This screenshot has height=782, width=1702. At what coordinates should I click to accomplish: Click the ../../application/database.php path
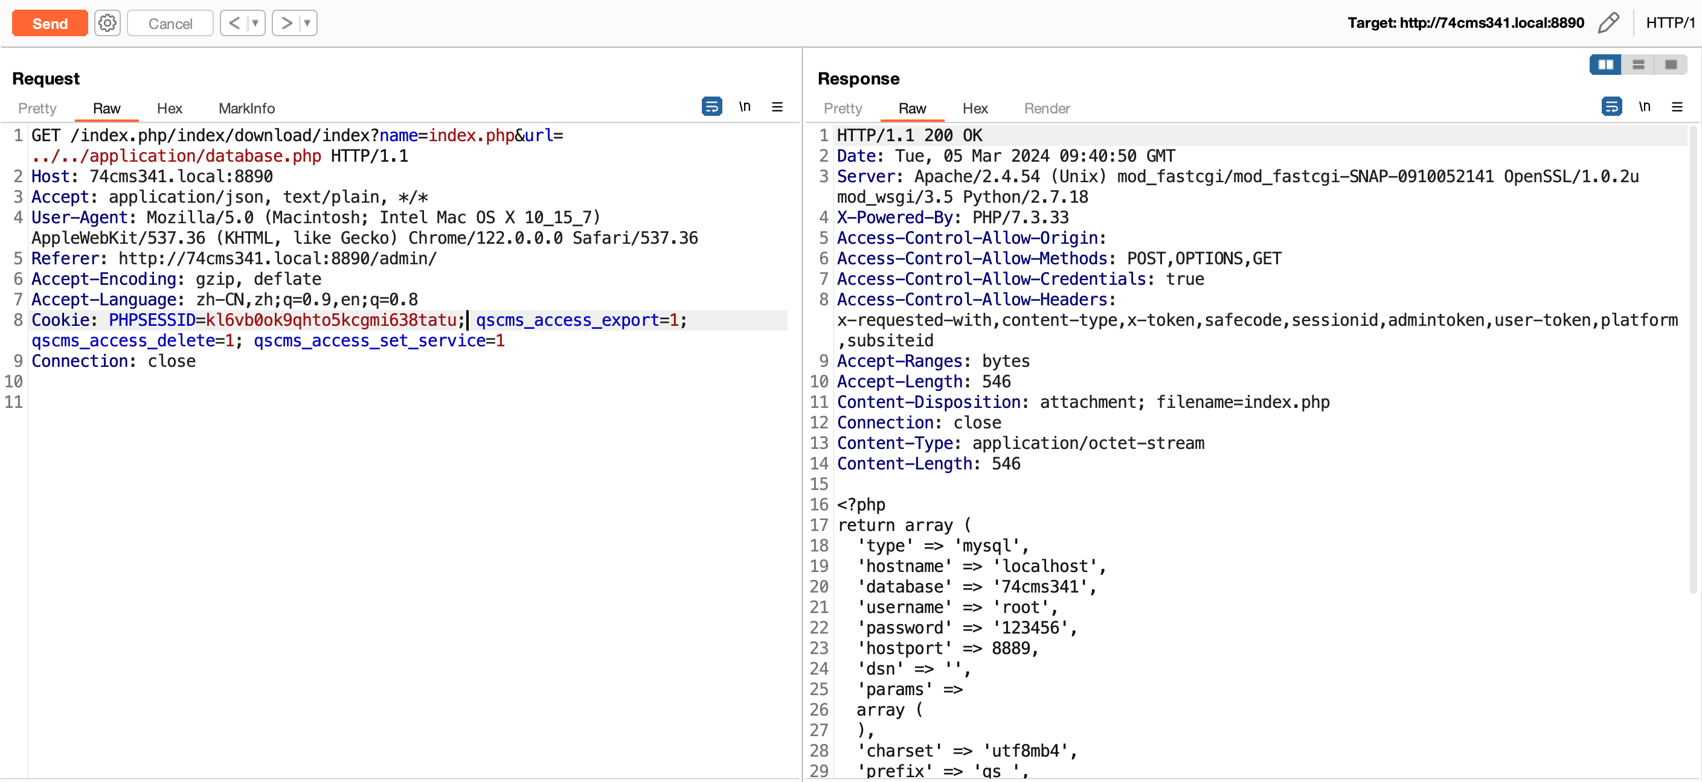point(176,156)
